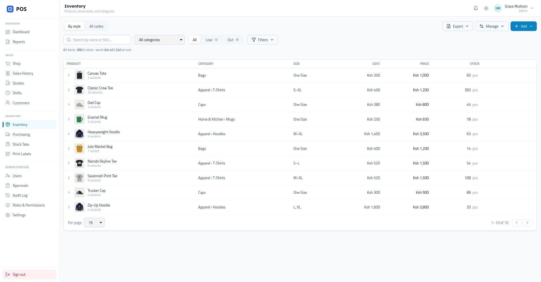The image size is (541, 282).
Task: Expand the Heavyweight Hoodie row
Action: pos(69,134)
